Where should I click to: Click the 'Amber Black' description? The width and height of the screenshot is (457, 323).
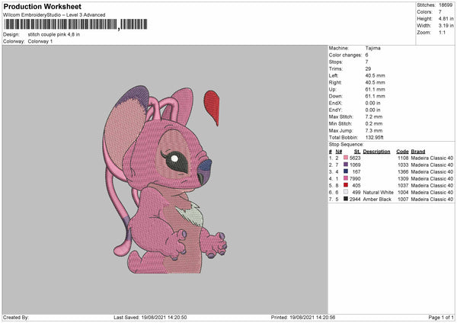[377, 200]
